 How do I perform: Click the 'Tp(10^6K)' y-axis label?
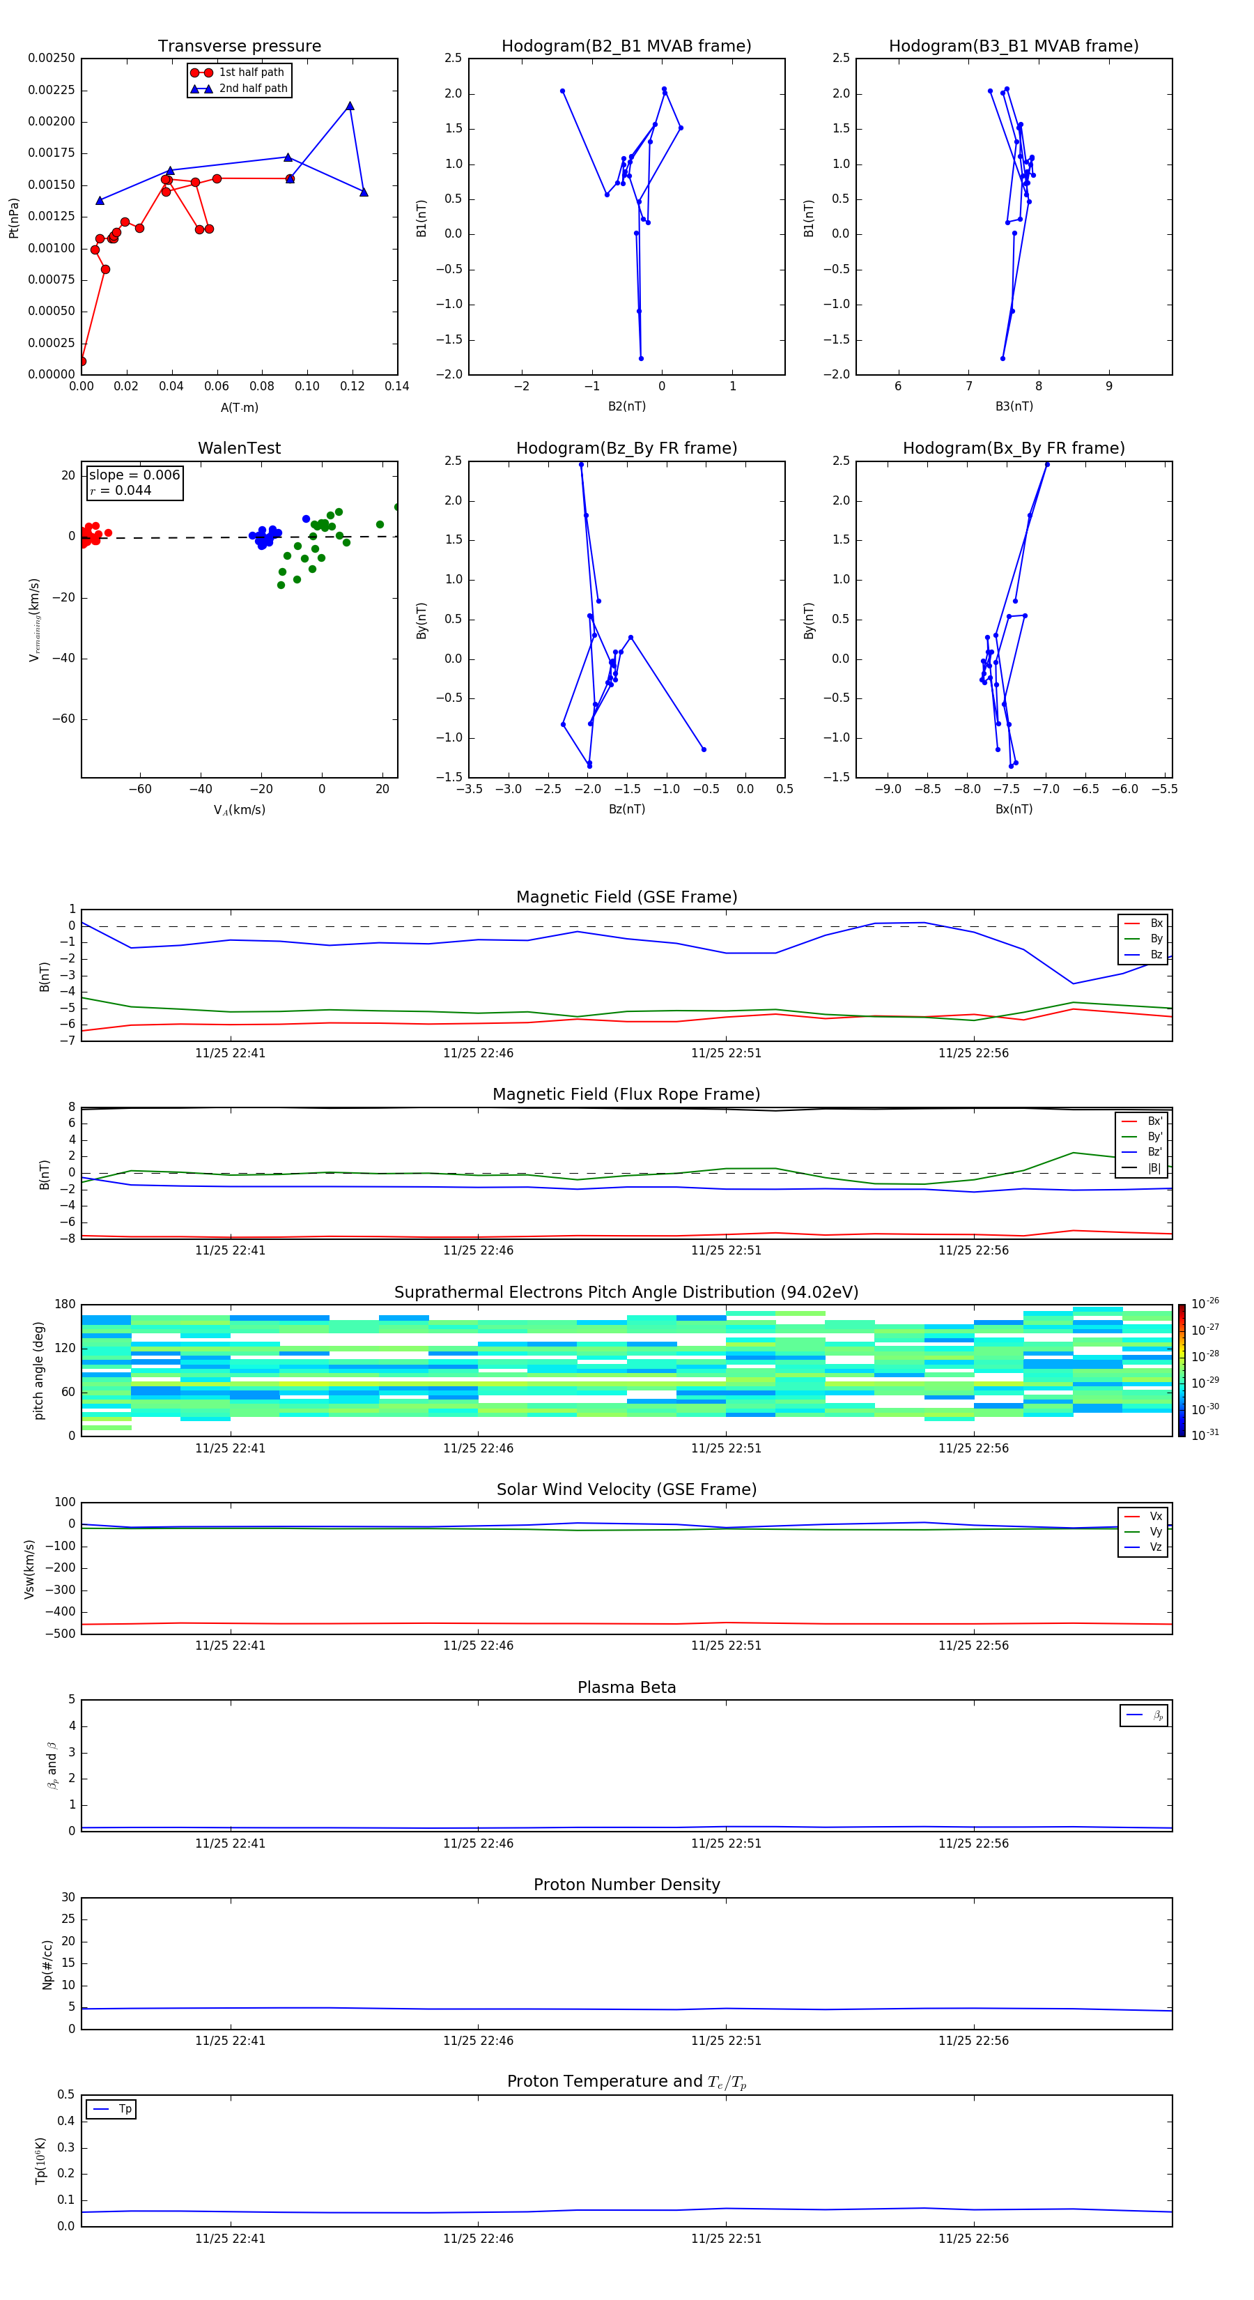point(40,2161)
